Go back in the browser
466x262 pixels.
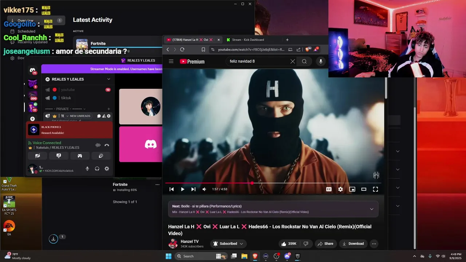click(x=168, y=49)
